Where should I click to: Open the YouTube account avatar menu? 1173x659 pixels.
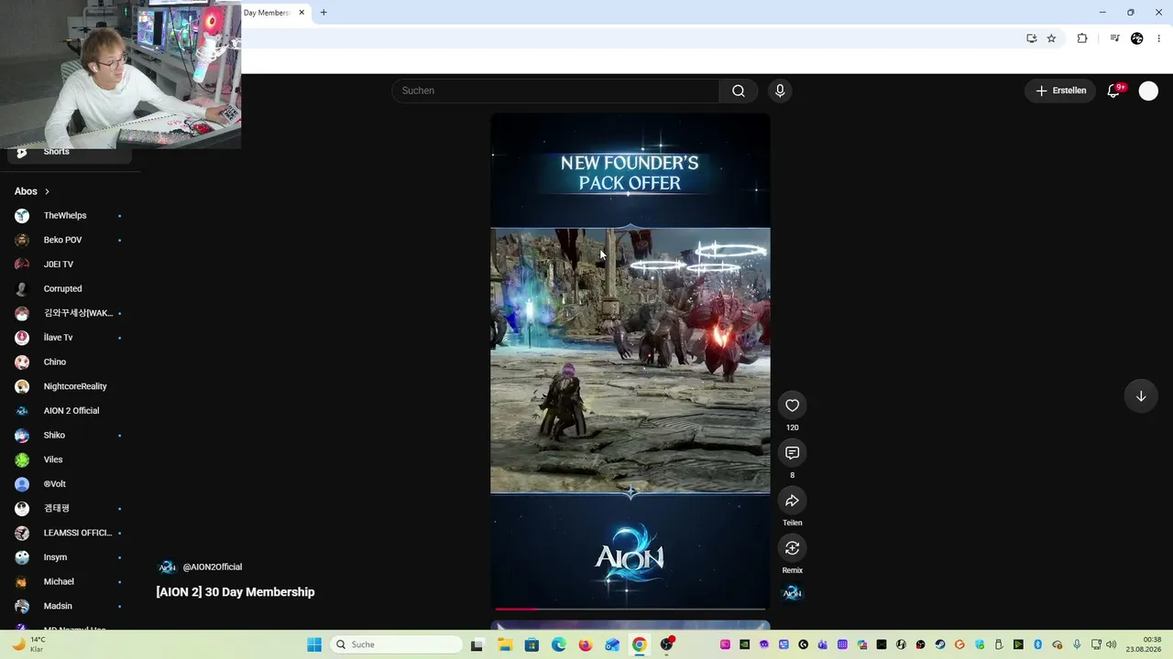[x=1148, y=91]
